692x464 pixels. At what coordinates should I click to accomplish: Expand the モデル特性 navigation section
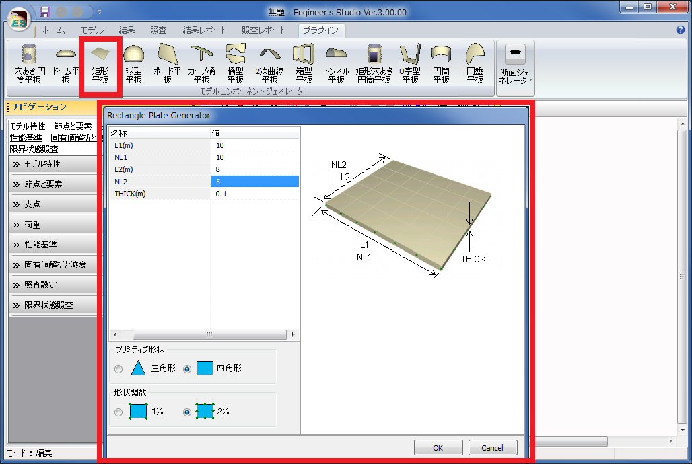pos(53,164)
